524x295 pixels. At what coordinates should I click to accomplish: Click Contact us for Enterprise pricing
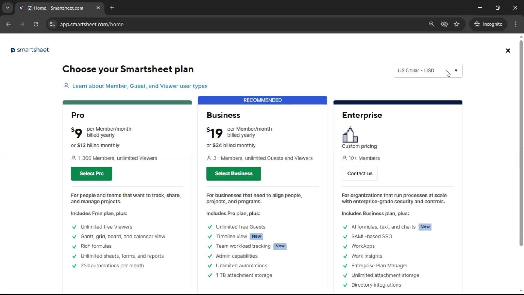tap(359, 173)
